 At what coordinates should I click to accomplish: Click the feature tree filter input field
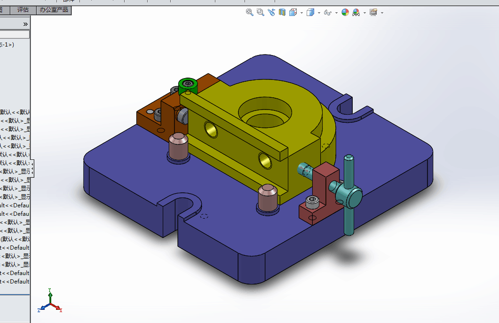click(x=15, y=34)
